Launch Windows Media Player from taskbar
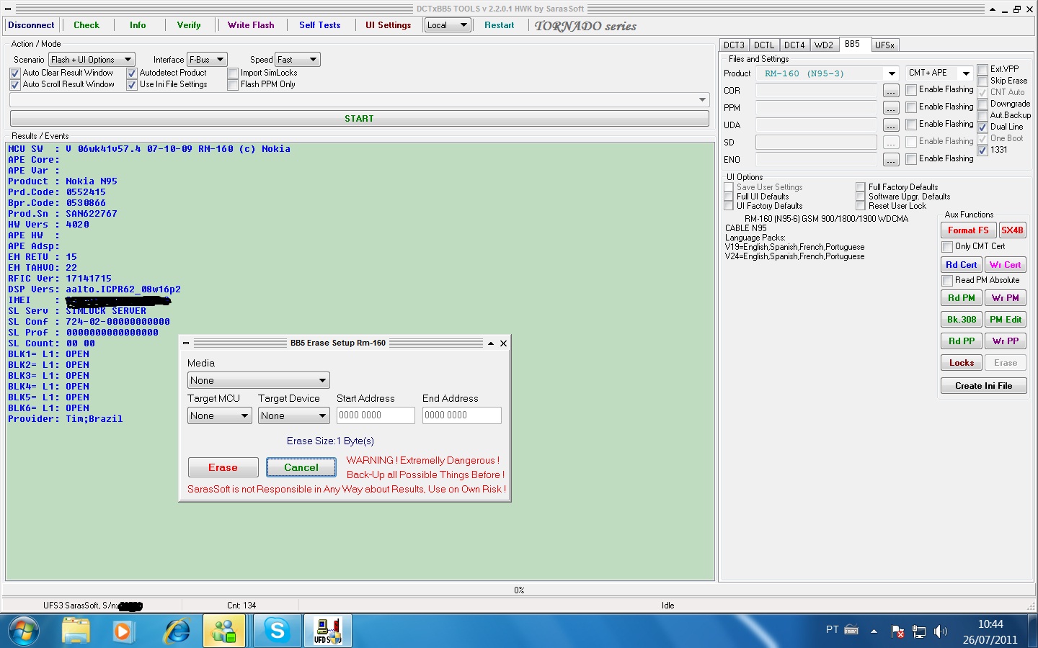The width and height of the screenshot is (1038, 648). (x=123, y=631)
